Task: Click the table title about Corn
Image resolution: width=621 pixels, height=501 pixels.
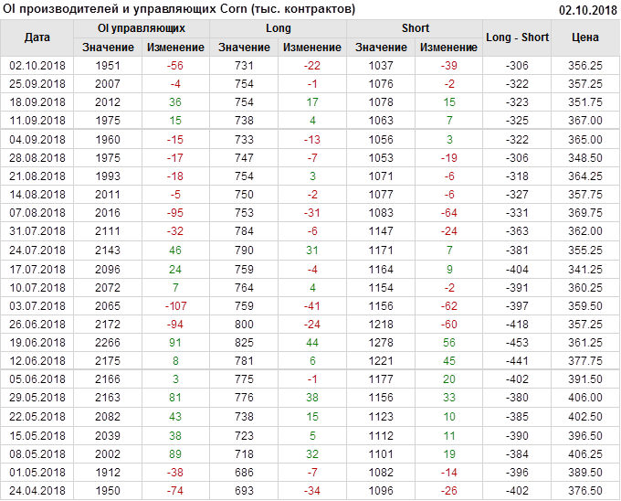Action: [x=180, y=9]
